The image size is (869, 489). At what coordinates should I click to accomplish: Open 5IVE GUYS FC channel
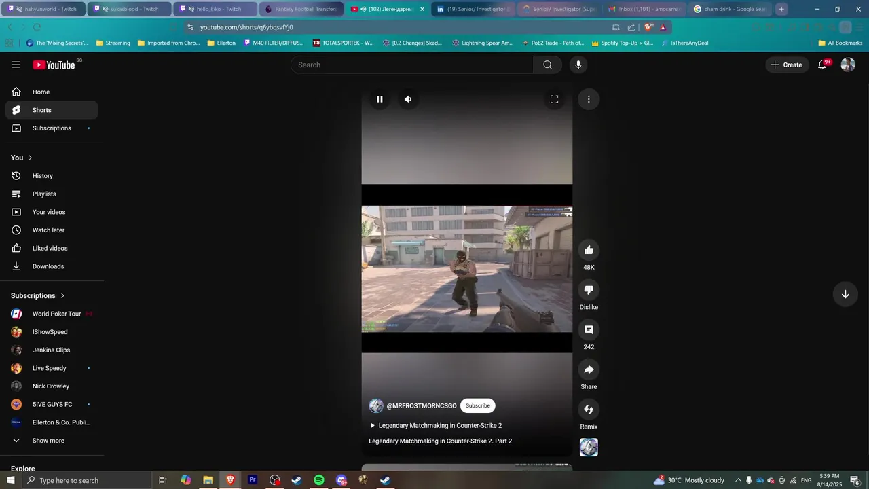[x=52, y=404]
